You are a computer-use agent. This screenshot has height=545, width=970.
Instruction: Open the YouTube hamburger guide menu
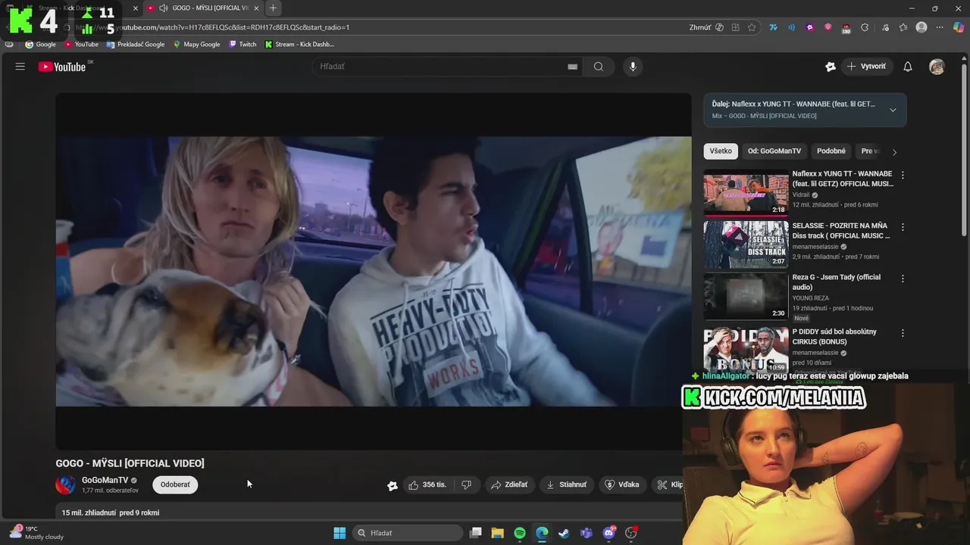pos(20,67)
